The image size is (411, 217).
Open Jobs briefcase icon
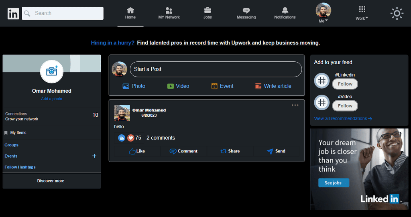(x=208, y=10)
